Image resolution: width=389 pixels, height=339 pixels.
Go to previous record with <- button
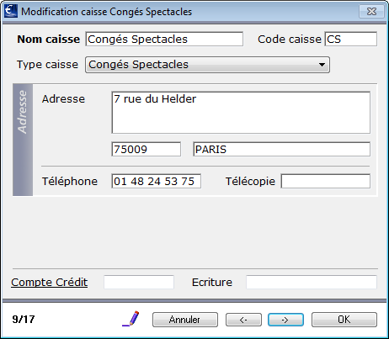click(x=243, y=320)
